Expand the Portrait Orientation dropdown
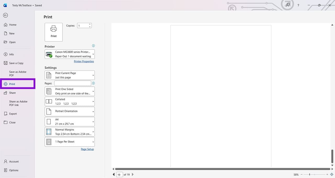 70,111
